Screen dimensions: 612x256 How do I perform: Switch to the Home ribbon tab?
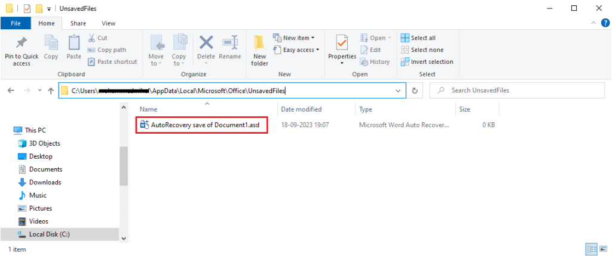[x=47, y=23]
